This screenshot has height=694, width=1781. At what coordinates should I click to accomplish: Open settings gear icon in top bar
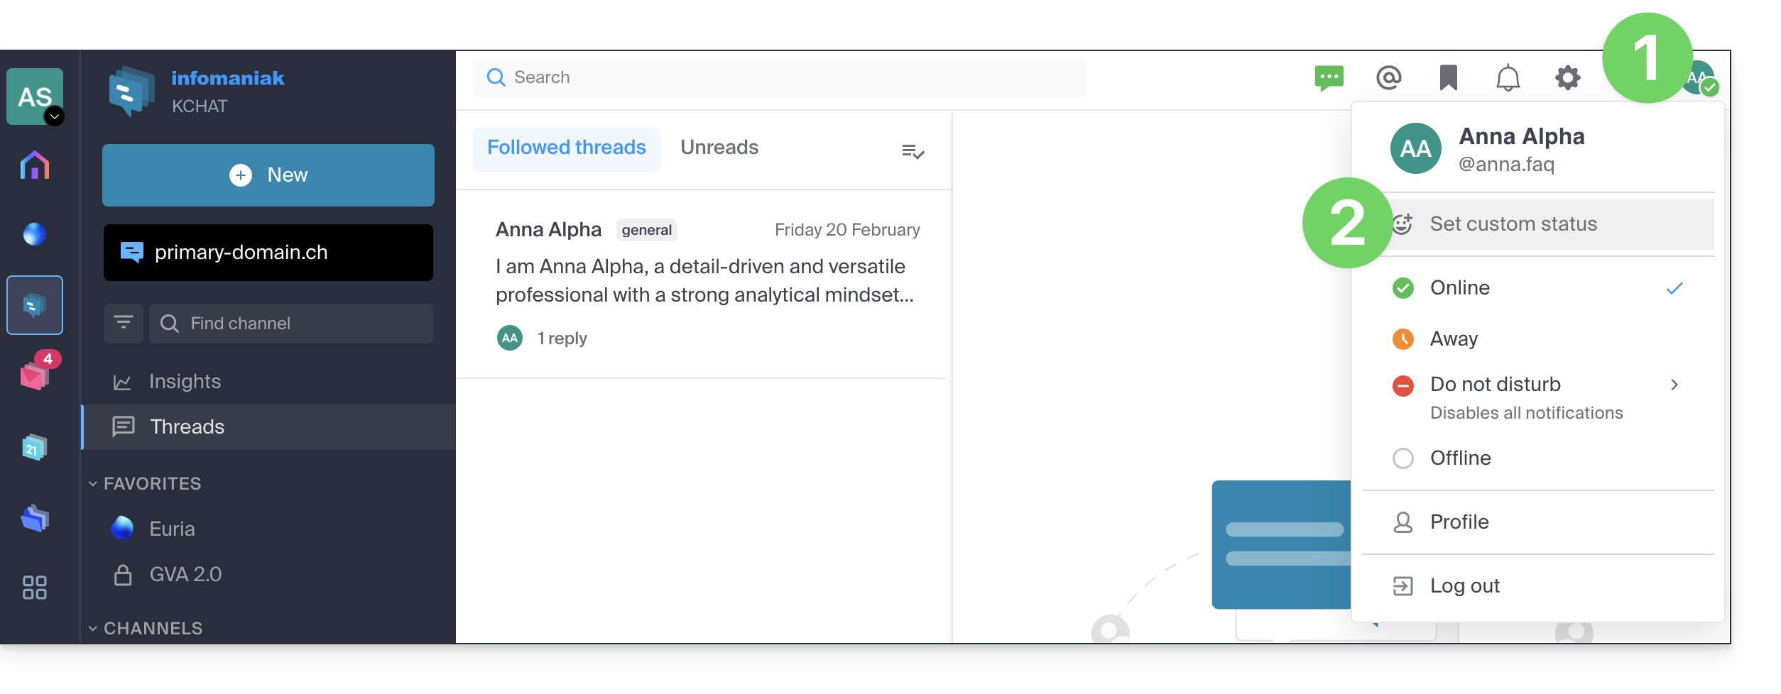click(x=1567, y=77)
